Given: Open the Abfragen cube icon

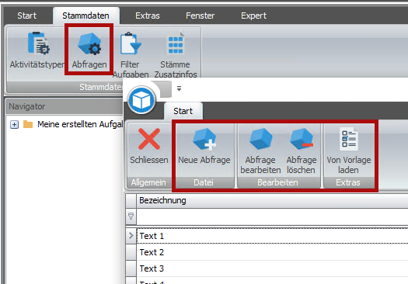Looking at the screenshot, I should [x=89, y=43].
